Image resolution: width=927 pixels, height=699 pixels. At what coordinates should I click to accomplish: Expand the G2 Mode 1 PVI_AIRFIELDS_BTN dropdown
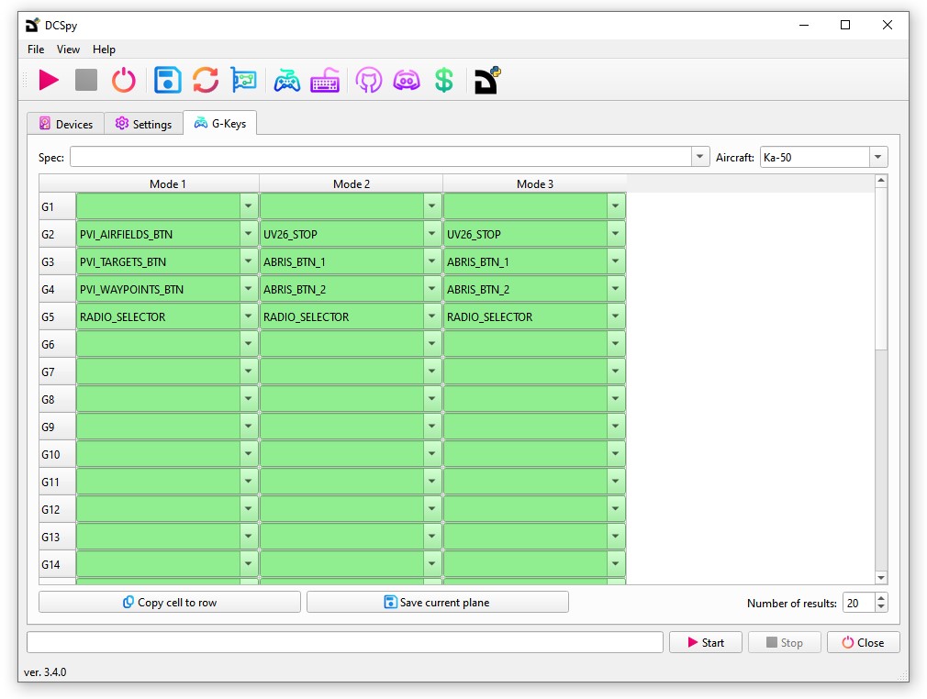(x=248, y=235)
